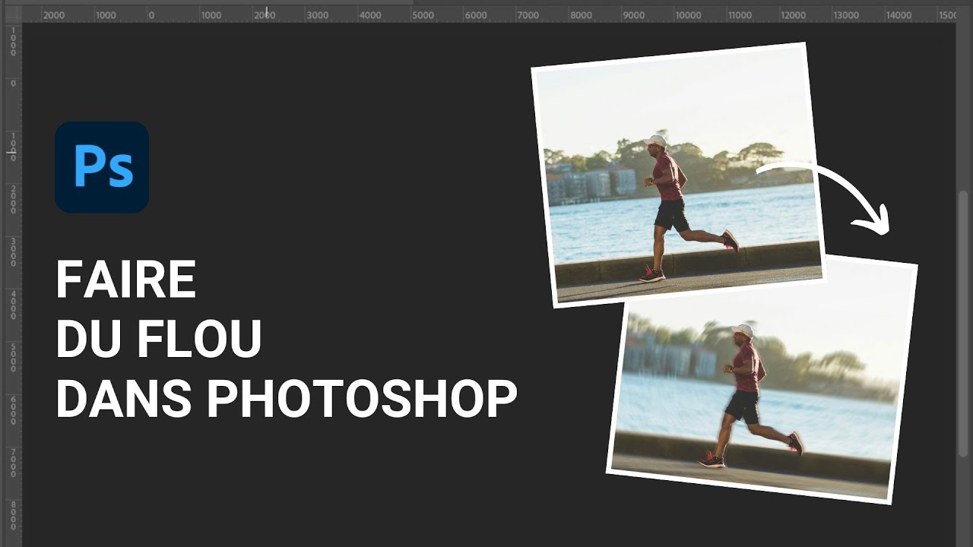
Task: Click the vertical scrollbar thumb
Action: click(964, 324)
